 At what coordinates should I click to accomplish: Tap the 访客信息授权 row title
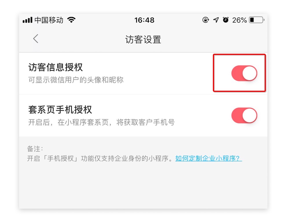click(56, 67)
